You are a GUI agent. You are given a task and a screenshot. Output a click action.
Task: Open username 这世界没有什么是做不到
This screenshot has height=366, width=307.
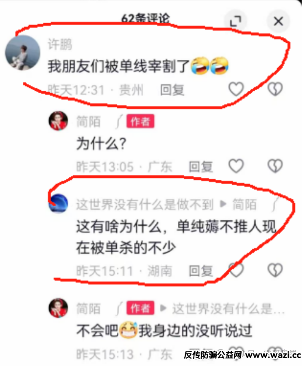[145, 205]
